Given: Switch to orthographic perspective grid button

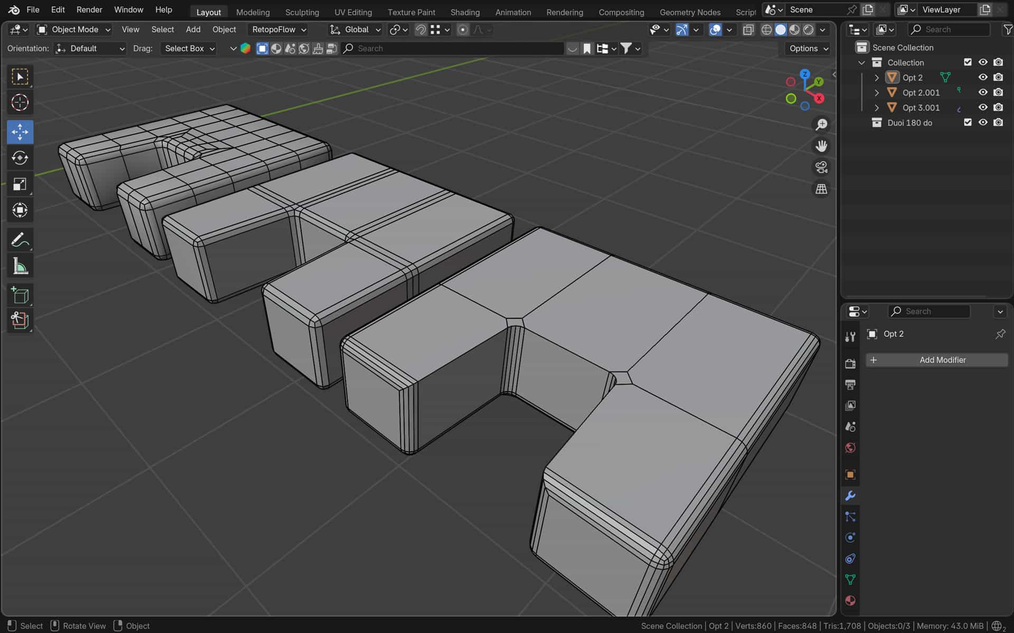Looking at the screenshot, I should 821,189.
